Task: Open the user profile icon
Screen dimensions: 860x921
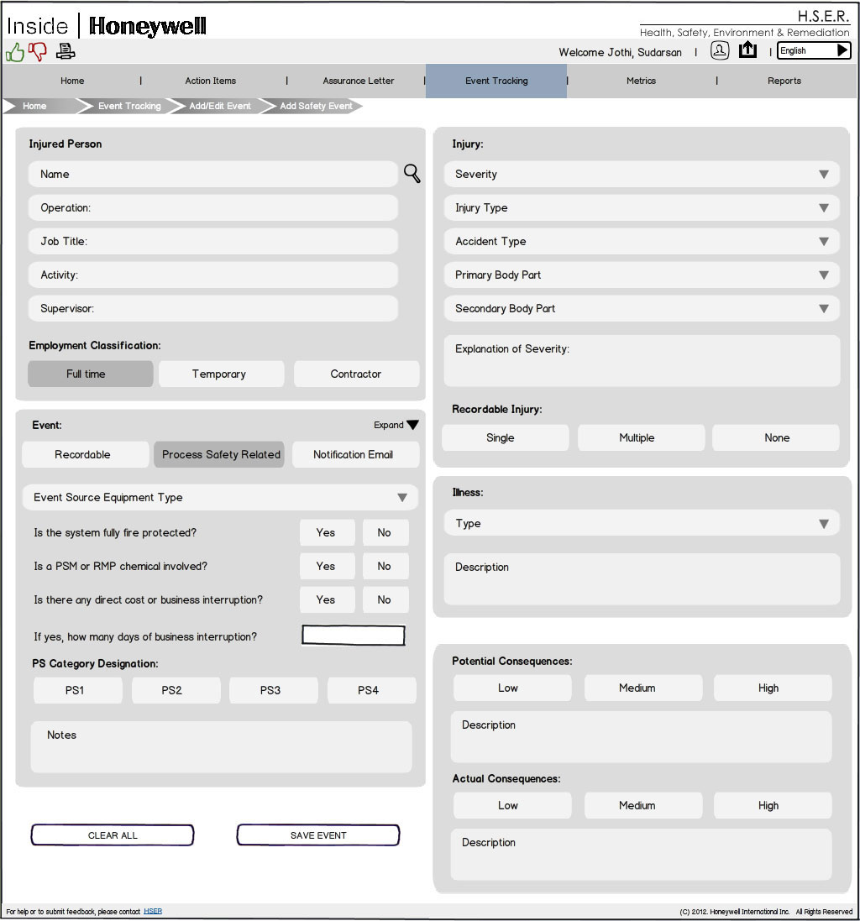Action: (720, 51)
